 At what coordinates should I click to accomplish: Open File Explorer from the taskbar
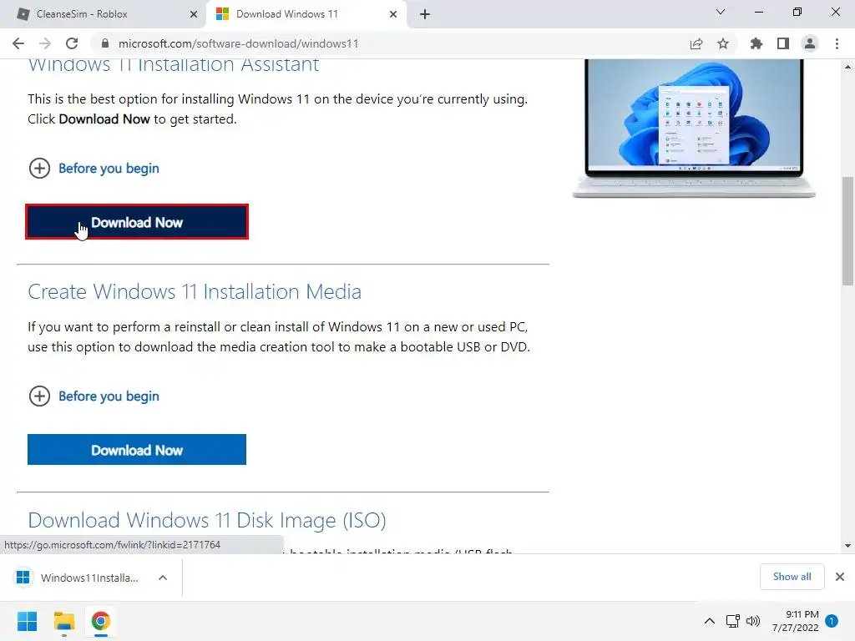pos(63,621)
